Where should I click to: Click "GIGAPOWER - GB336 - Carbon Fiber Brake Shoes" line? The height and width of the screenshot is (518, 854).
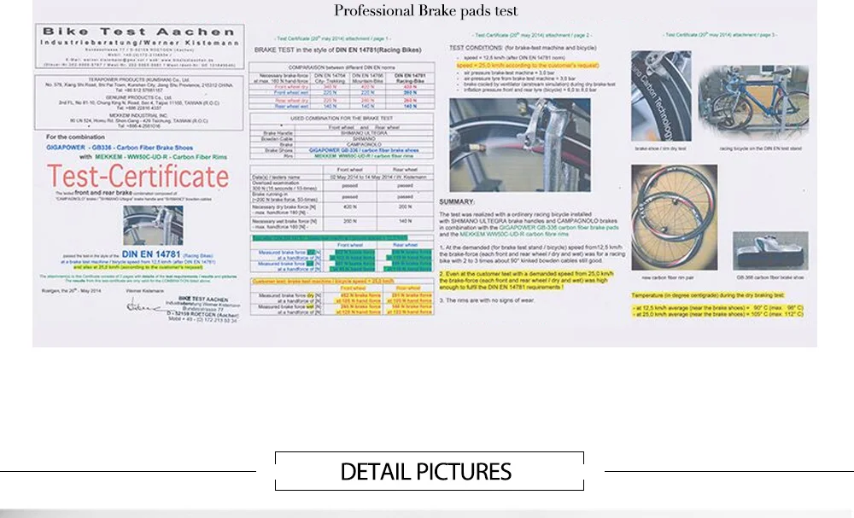[x=120, y=148]
